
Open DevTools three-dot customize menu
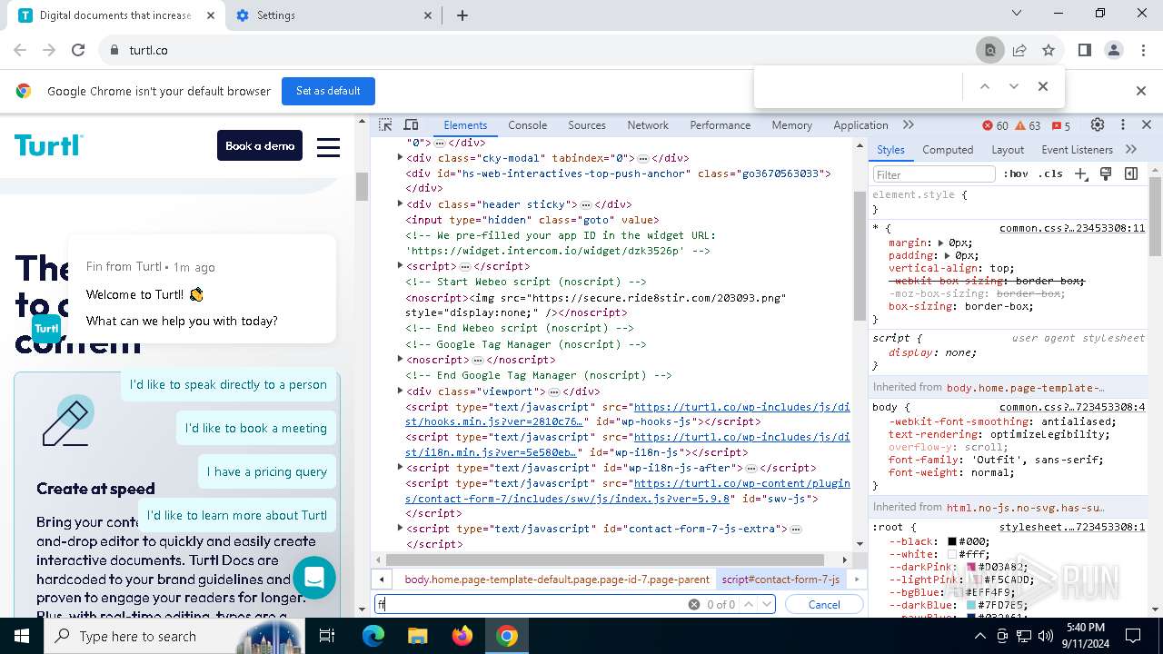tap(1123, 125)
